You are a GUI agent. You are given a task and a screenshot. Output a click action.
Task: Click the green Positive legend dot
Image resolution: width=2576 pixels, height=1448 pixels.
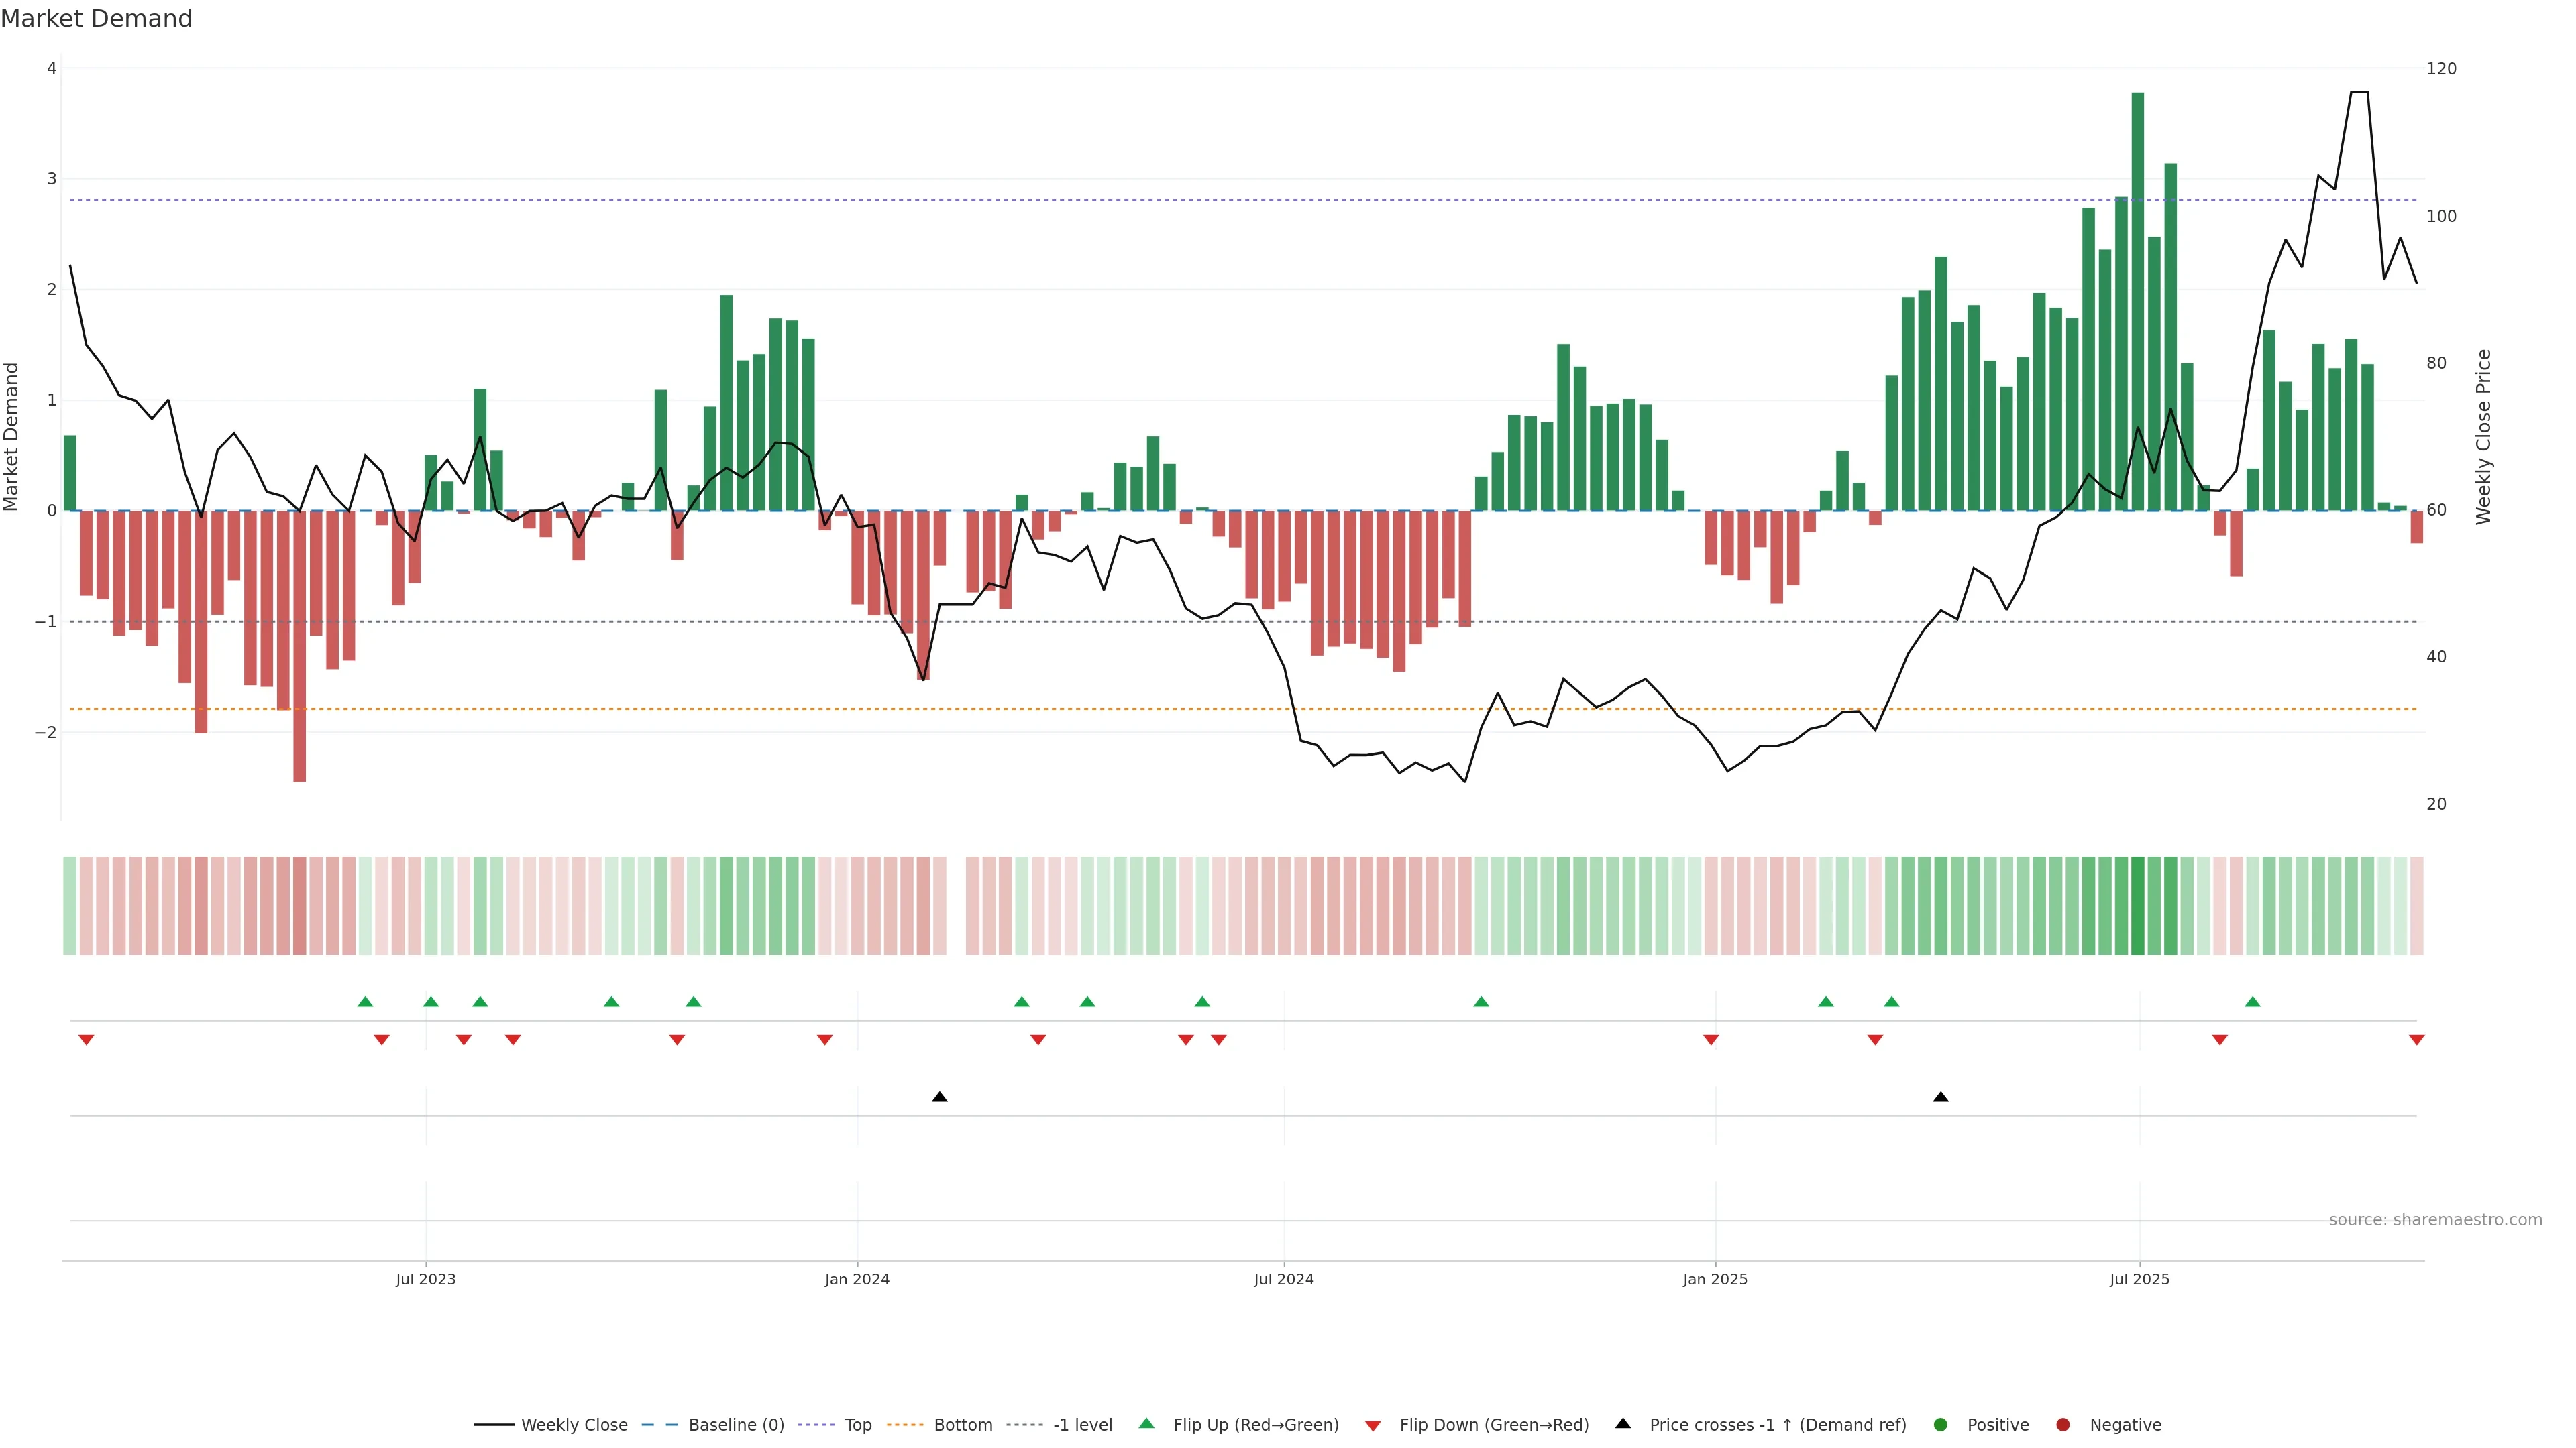(x=1941, y=1424)
